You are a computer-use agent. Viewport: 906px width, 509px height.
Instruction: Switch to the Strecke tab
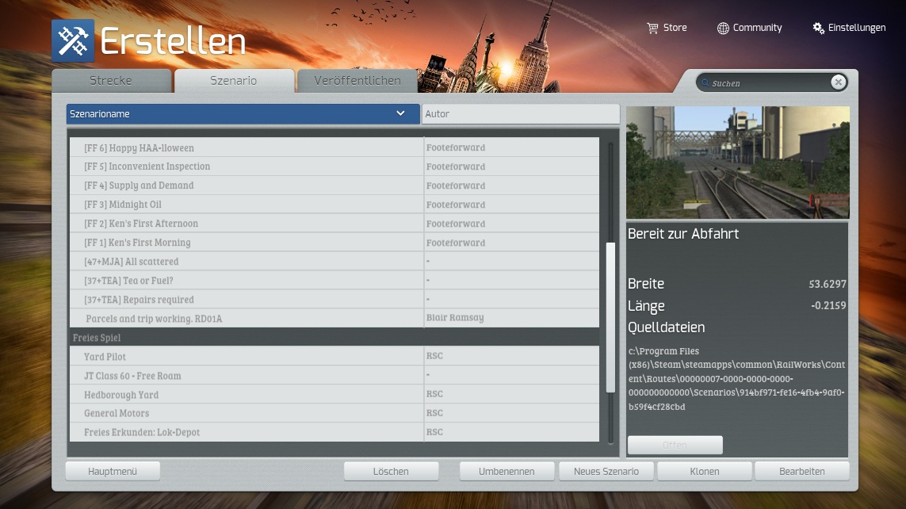[x=111, y=81]
